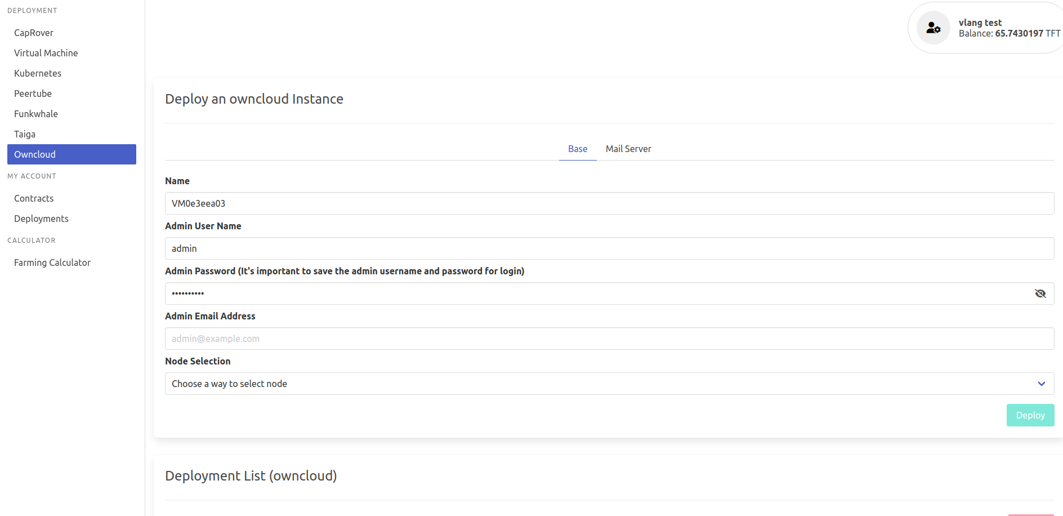The image size is (1063, 516).
Task: Select the Base tab
Action: point(577,149)
